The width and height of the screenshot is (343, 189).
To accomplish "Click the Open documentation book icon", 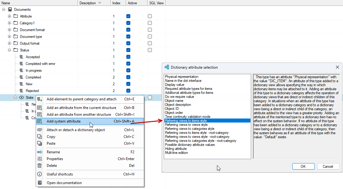I will (x=40, y=183).
